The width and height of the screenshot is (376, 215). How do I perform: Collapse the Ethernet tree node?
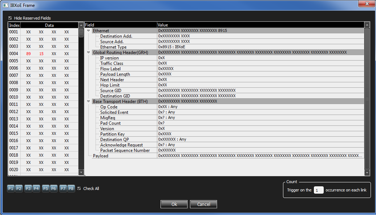[x=89, y=31]
